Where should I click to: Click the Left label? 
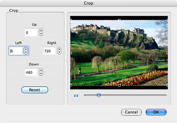(18, 43)
